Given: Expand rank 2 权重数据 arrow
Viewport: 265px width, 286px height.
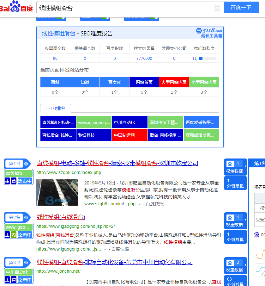Looking at the screenshot, I should [245, 220].
